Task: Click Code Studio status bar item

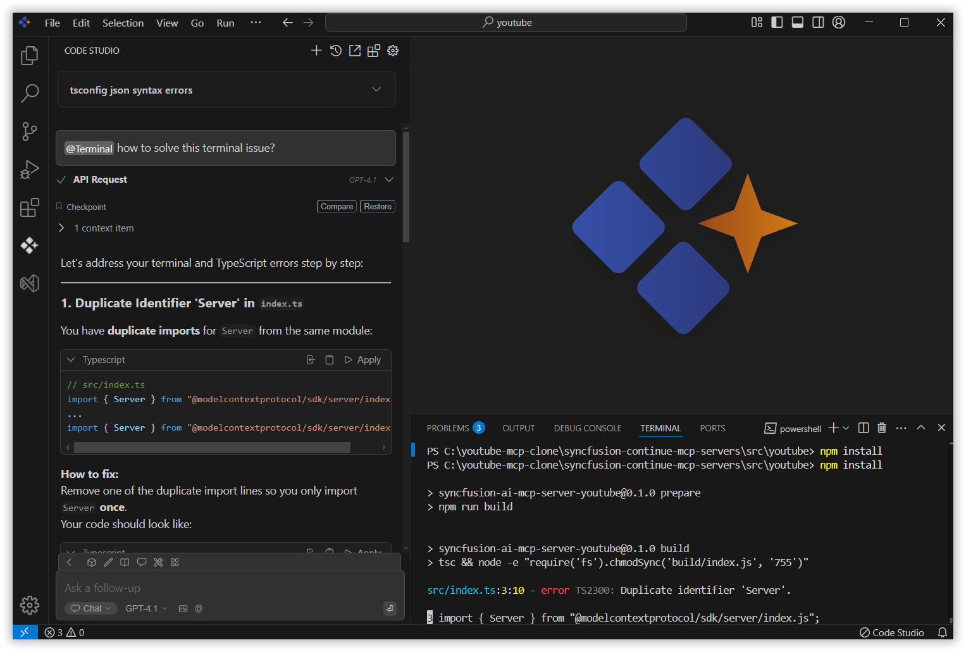Action: point(891,632)
